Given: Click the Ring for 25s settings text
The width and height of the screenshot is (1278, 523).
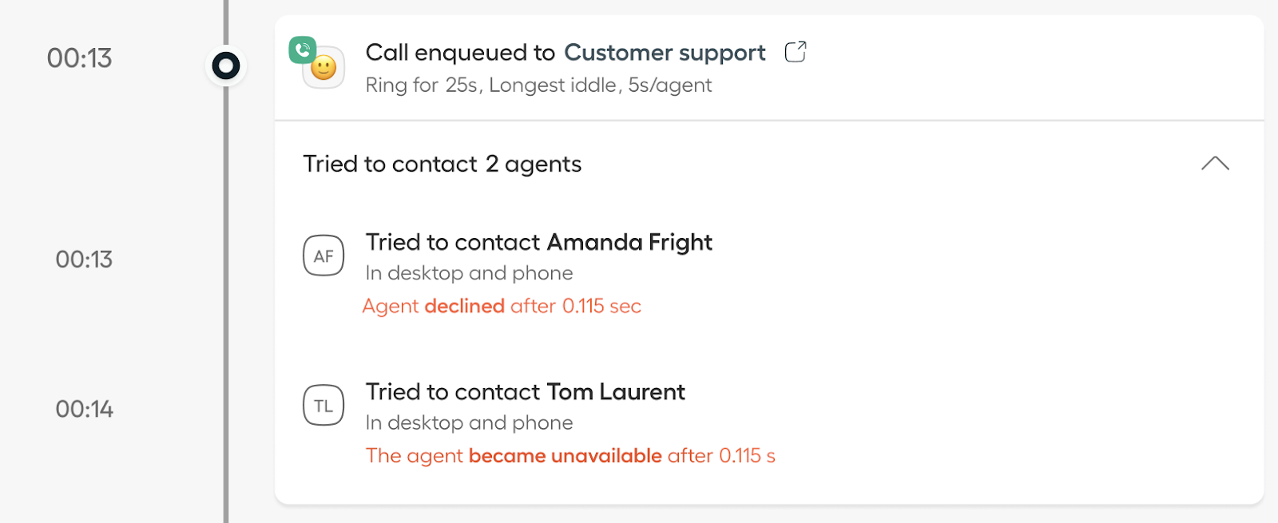Looking at the screenshot, I should [x=538, y=85].
